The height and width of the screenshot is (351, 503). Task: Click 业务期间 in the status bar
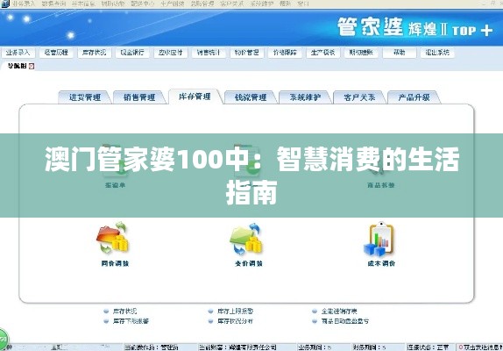(315, 347)
